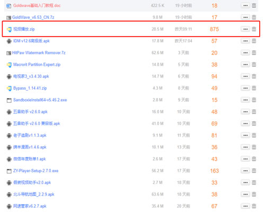Click the exe icon beside SandboxieInstall64-v5.45.2.exe

point(9,100)
